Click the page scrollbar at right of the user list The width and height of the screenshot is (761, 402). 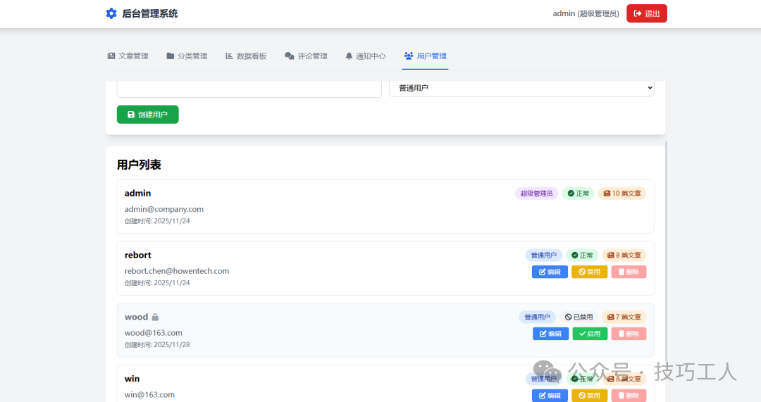pos(667,252)
